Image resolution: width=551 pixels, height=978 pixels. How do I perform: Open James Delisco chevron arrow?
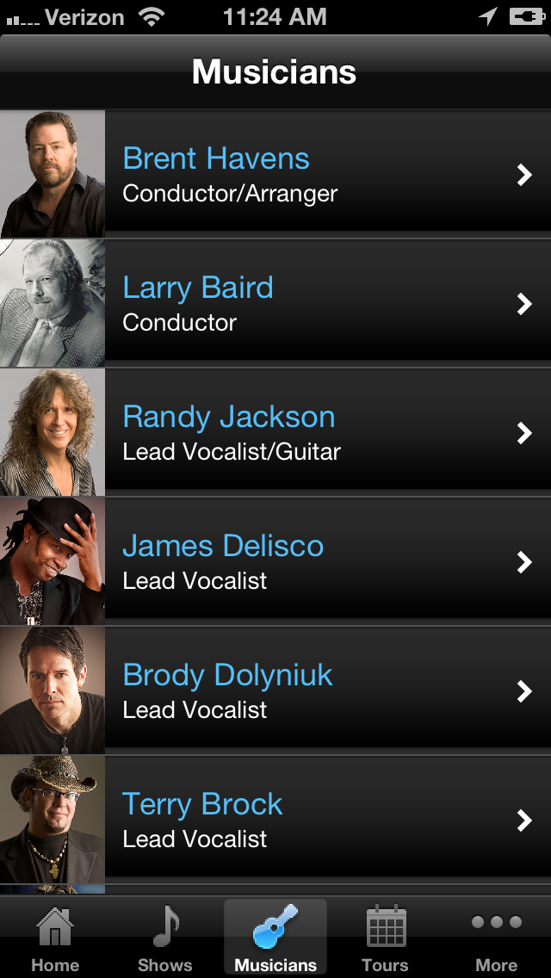coord(523,561)
